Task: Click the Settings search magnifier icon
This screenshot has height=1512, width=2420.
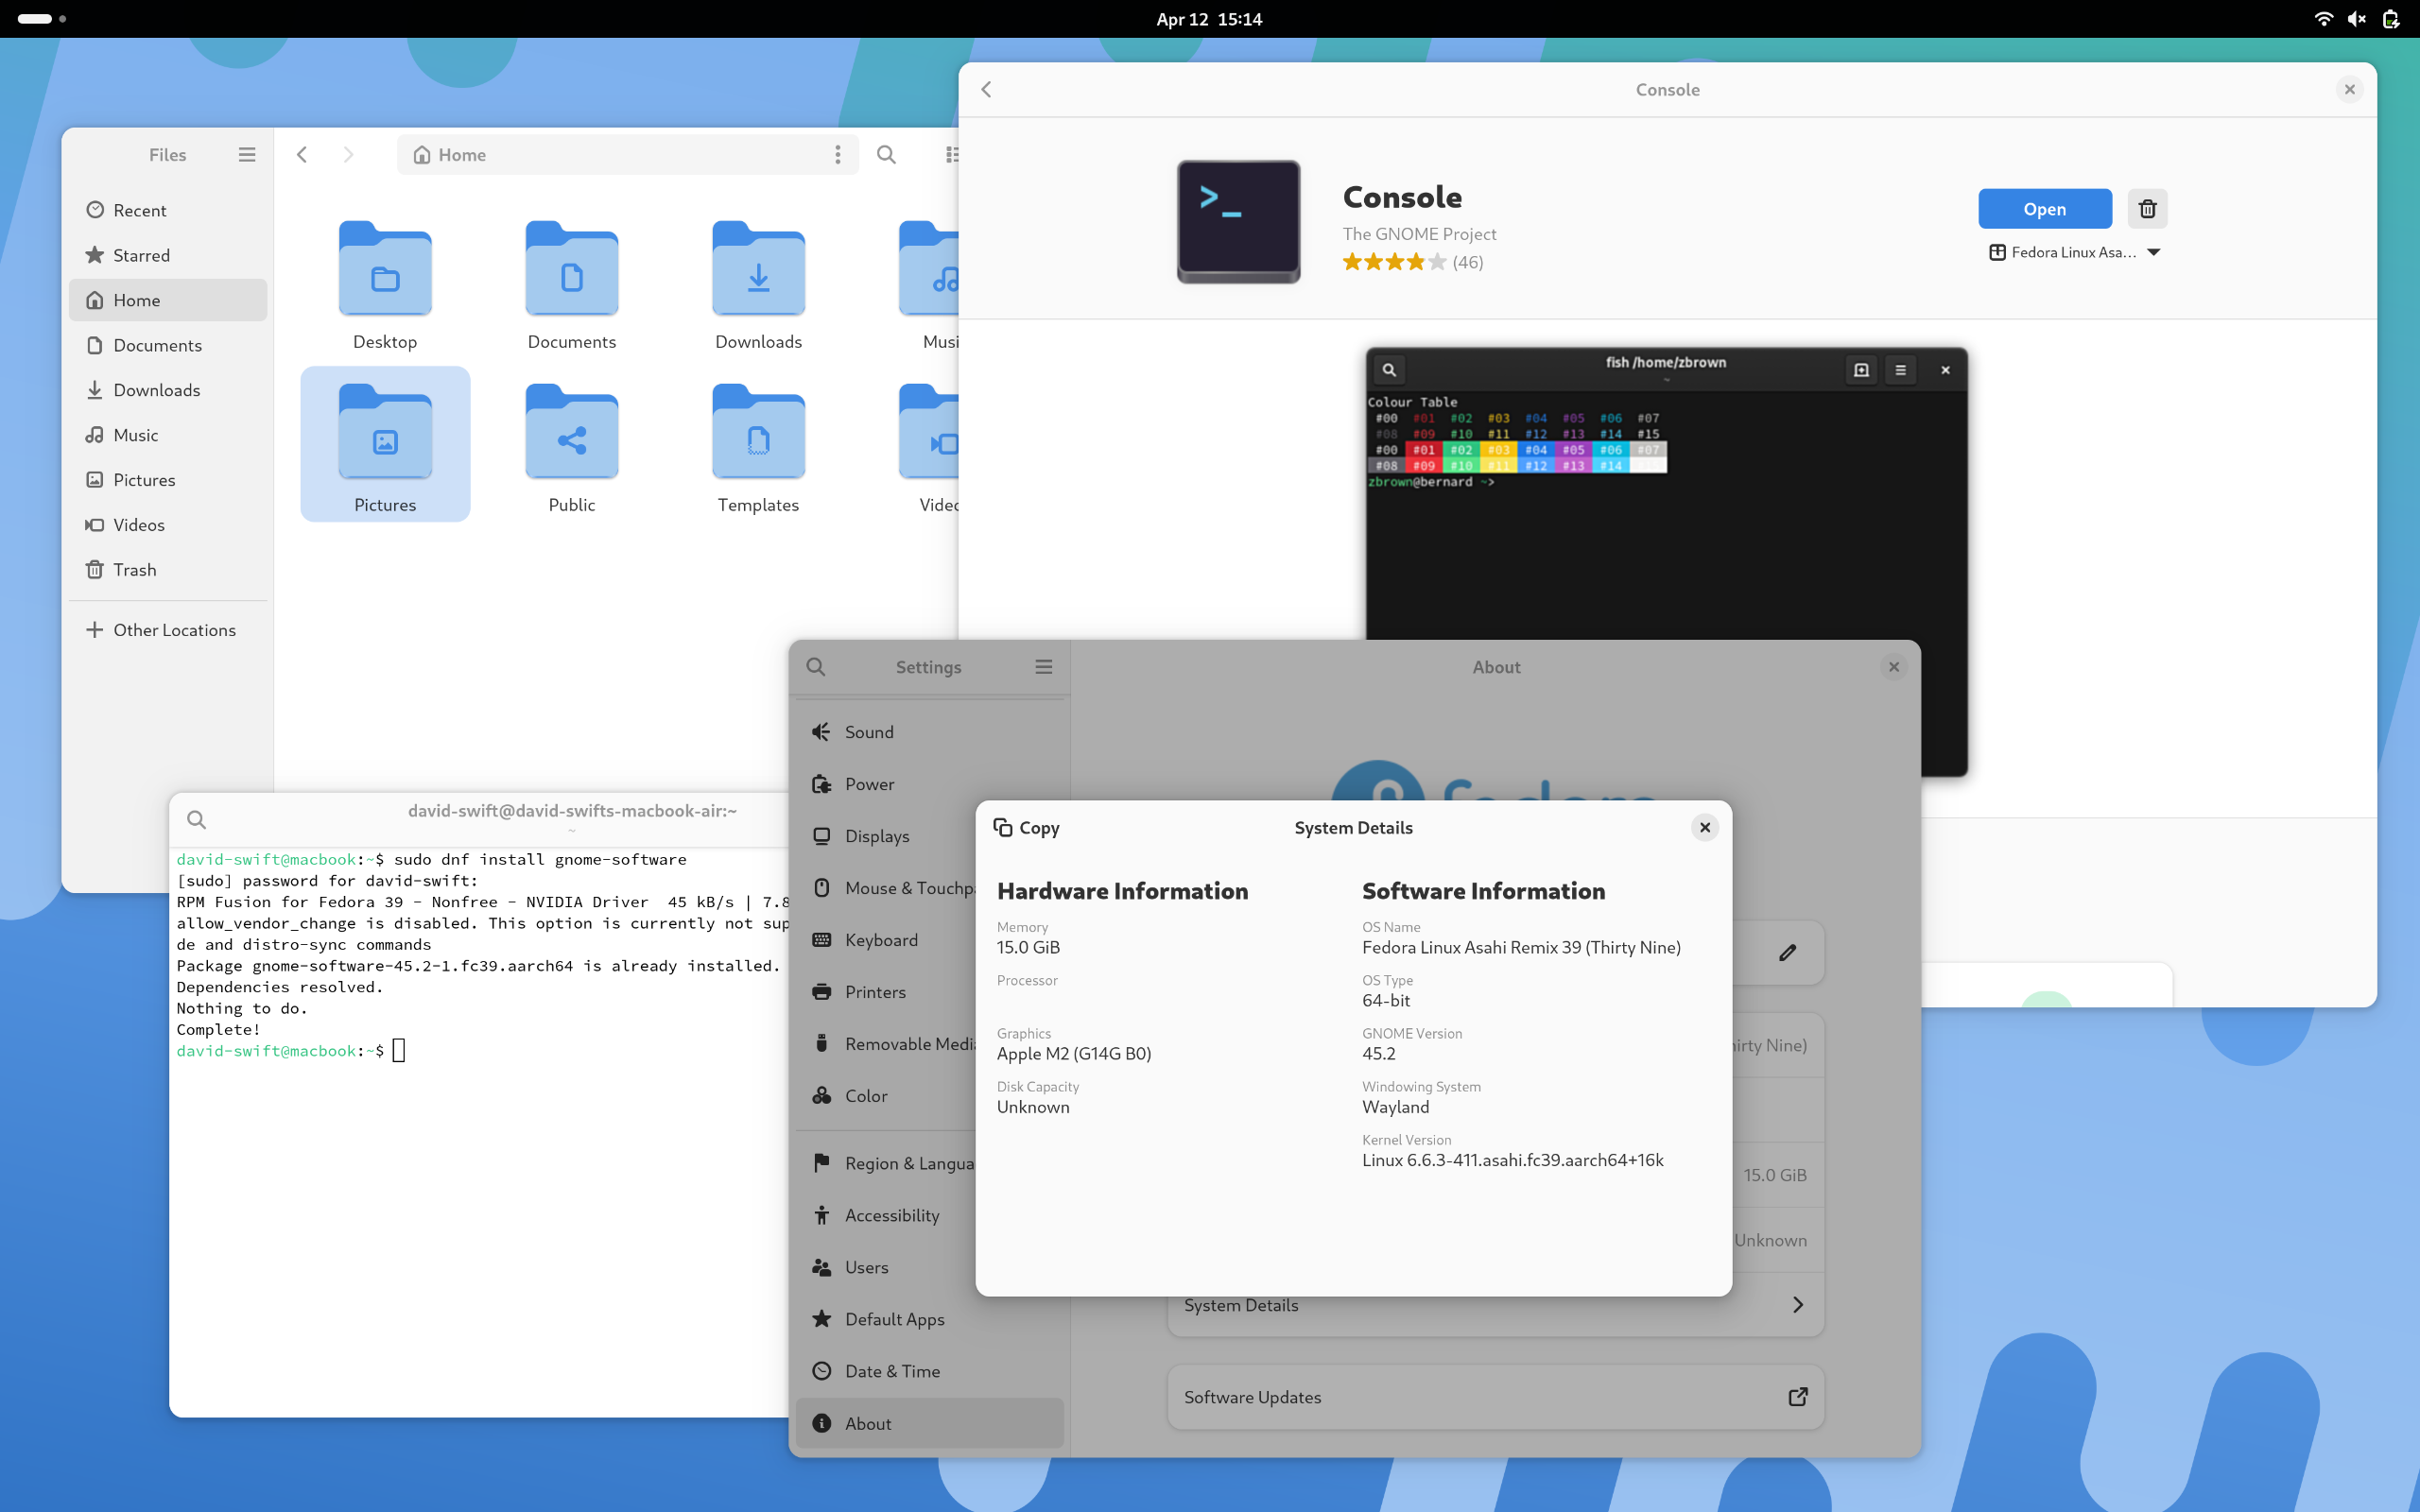Action: (816, 667)
